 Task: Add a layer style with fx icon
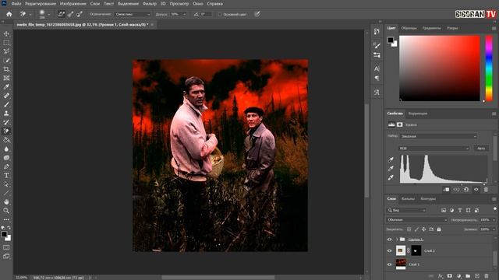(x=441, y=276)
